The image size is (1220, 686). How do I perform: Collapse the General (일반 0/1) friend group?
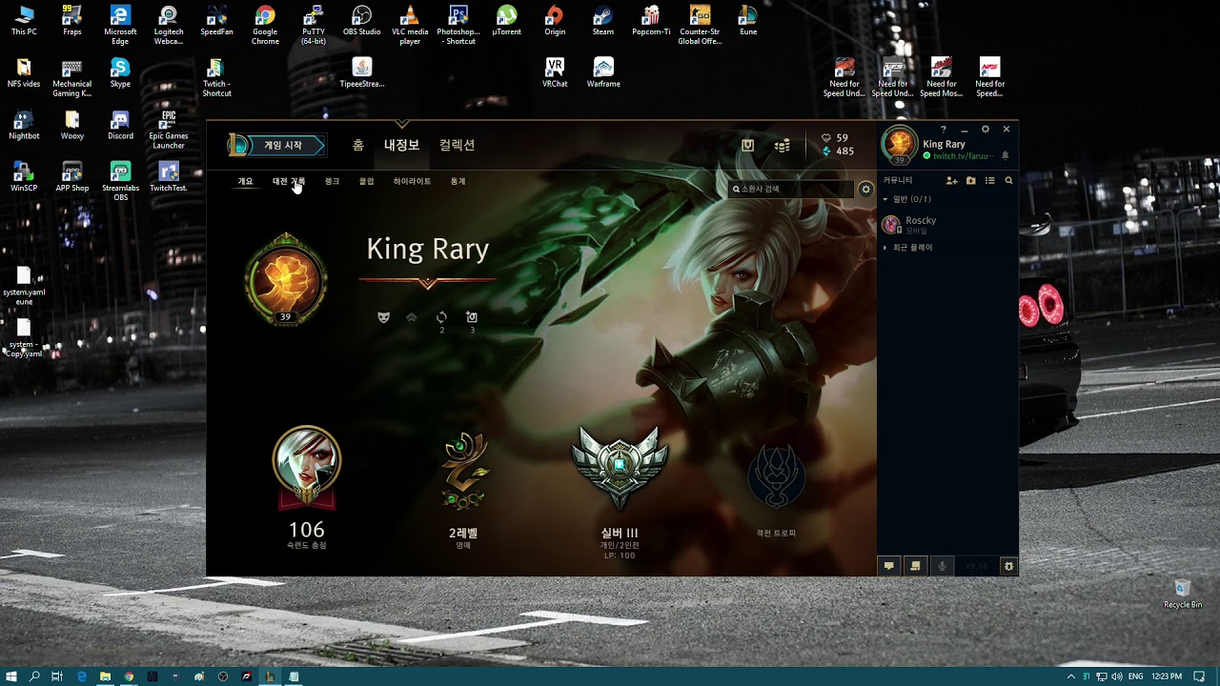click(906, 199)
